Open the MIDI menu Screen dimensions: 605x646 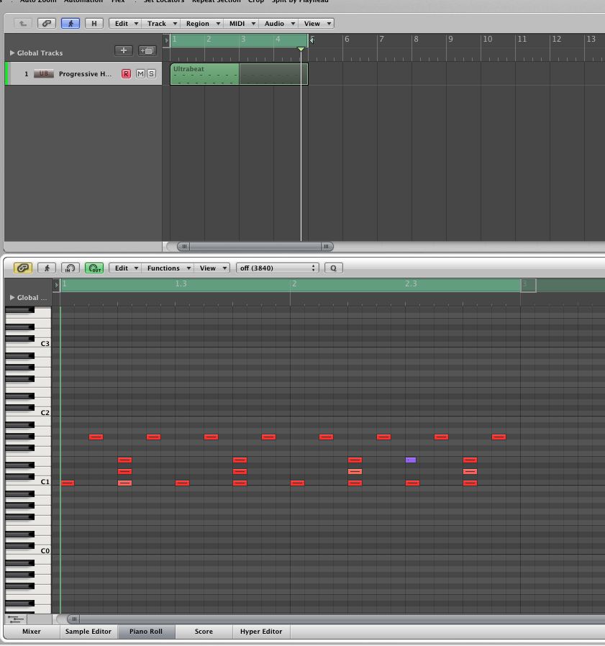242,24
